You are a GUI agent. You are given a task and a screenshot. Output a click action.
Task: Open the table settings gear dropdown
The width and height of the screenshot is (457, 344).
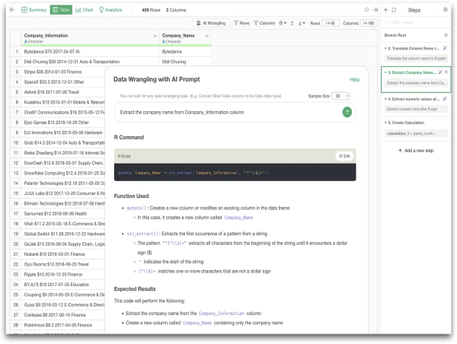[x=283, y=23]
